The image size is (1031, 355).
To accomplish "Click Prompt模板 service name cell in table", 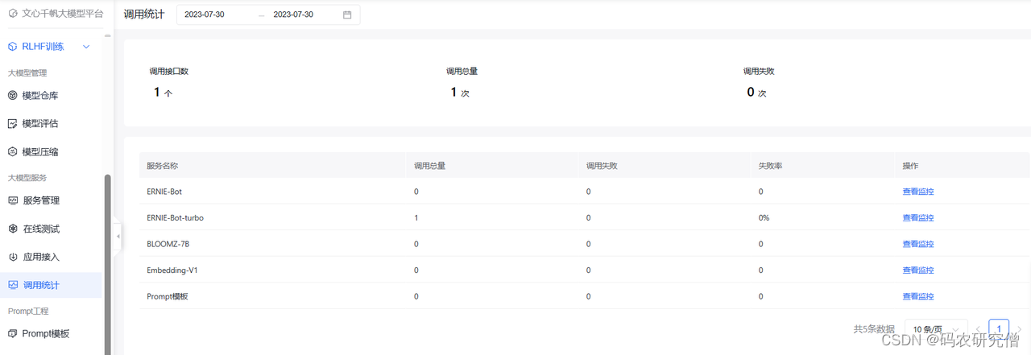I will coord(168,296).
